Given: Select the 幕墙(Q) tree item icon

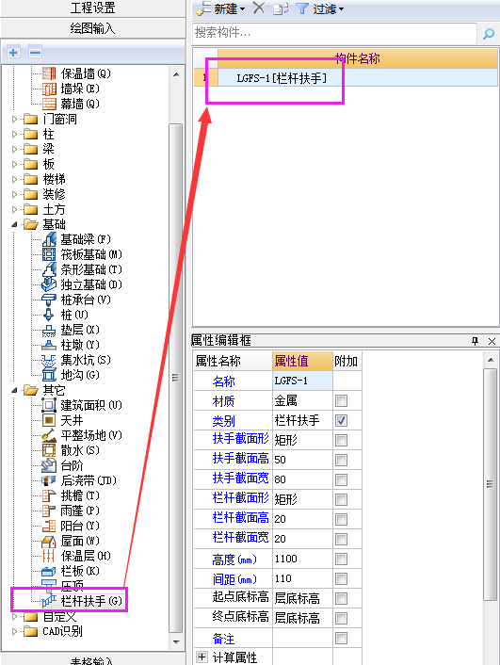Looking at the screenshot, I should pyautogui.click(x=49, y=104).
